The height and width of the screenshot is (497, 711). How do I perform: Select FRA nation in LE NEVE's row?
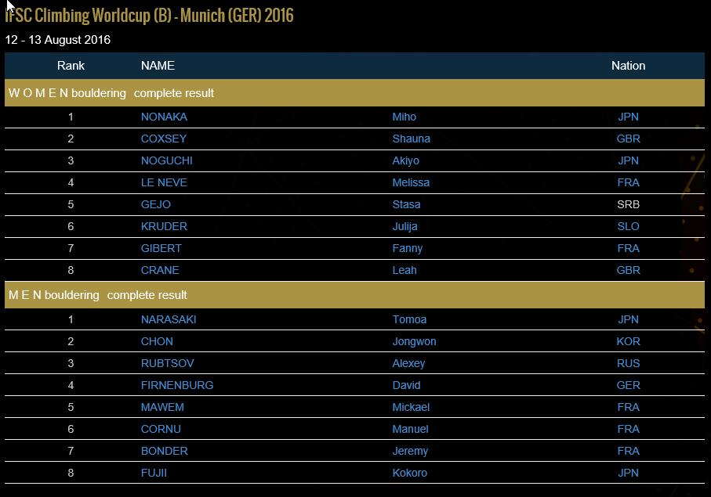click(628, 182)
